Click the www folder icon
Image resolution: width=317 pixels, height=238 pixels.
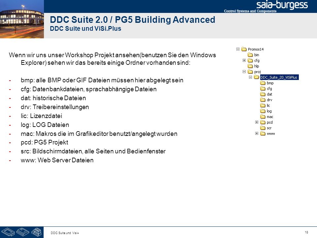pyautogui.click(x=263, y=133)
